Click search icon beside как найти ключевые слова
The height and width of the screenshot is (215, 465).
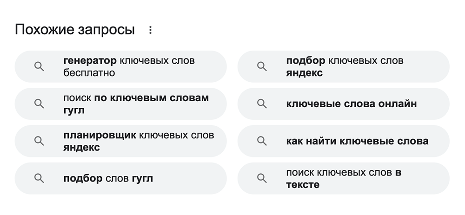(x=262, y=141)
